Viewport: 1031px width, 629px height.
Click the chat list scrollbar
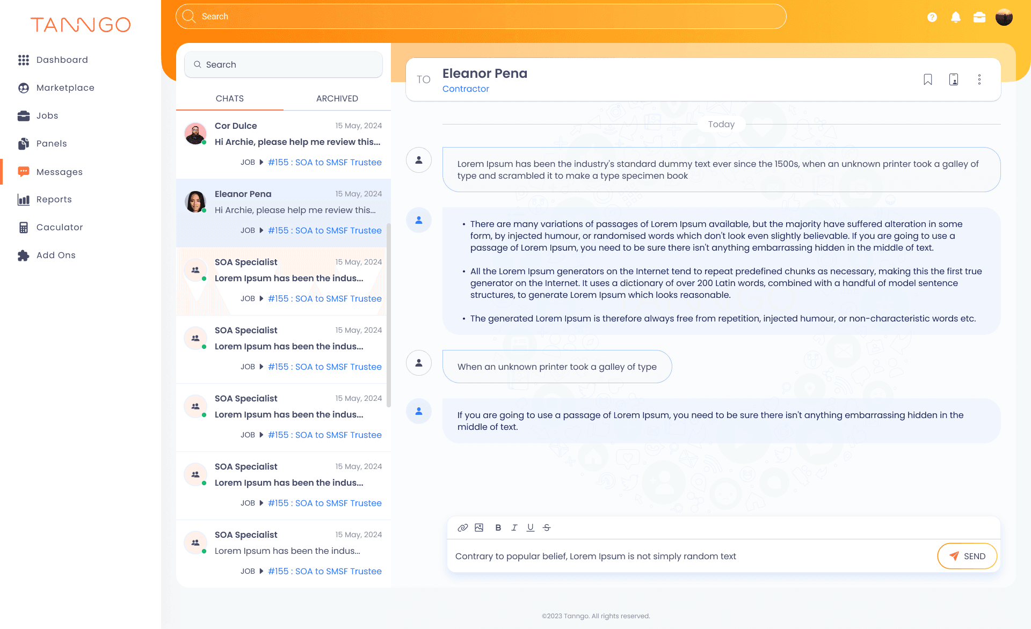pos(388,314)
